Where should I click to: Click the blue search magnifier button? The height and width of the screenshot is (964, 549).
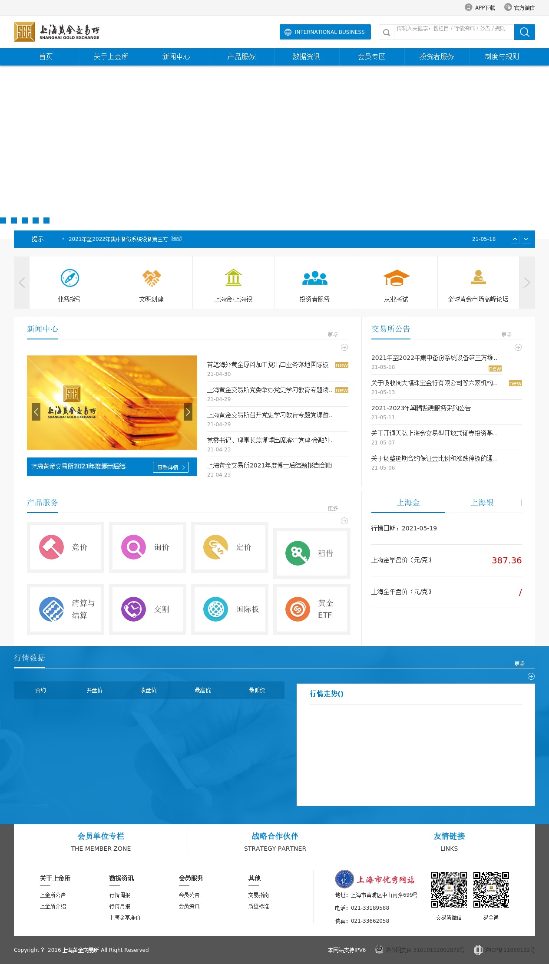point(525,32)
